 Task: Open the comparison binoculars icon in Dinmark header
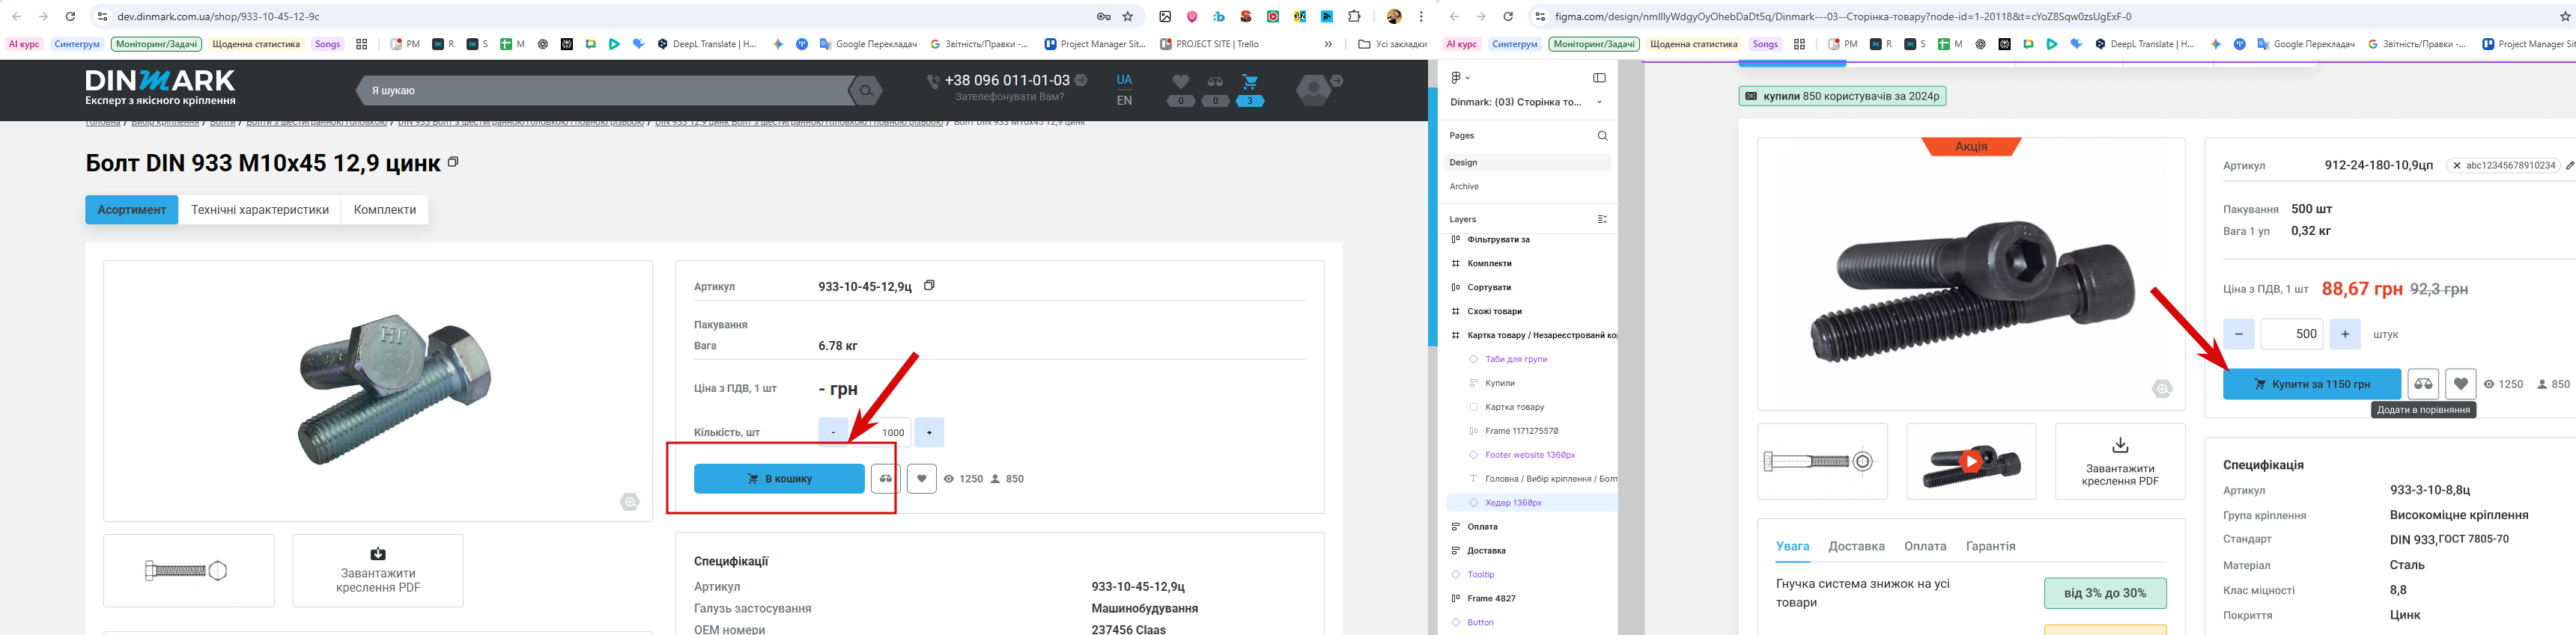(1215, 82)
